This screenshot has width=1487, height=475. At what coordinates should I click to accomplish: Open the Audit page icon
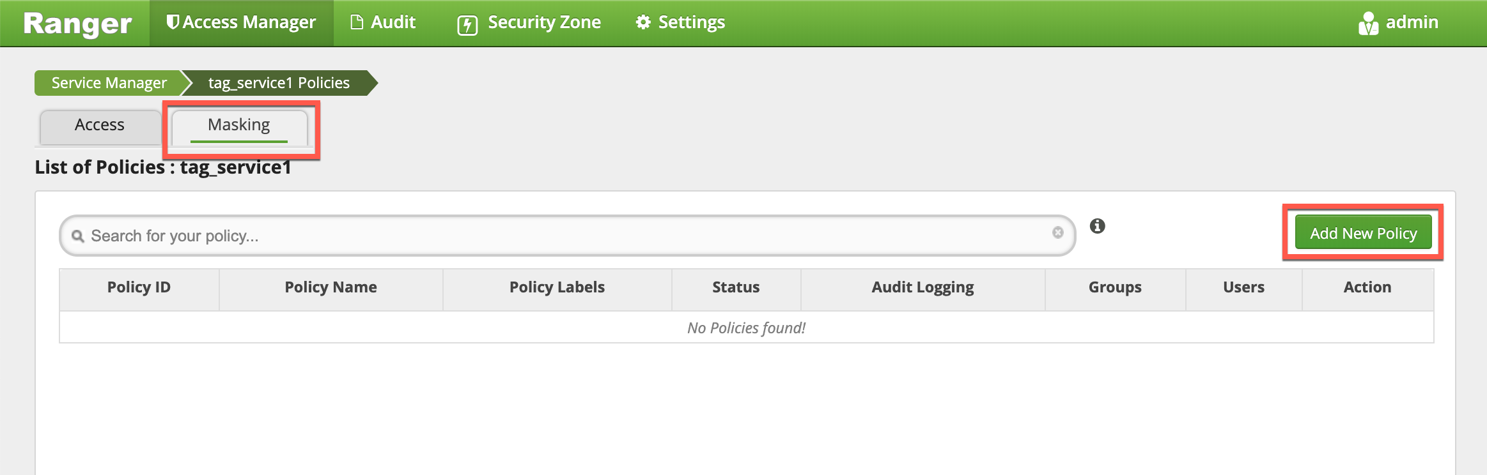[357, 22]
